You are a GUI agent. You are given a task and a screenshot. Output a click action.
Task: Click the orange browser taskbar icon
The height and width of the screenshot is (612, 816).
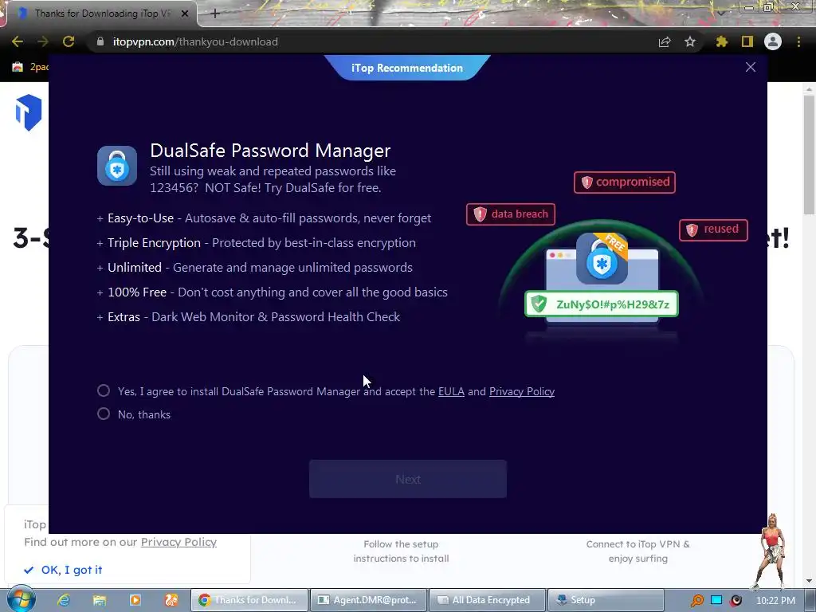point(171,600)
